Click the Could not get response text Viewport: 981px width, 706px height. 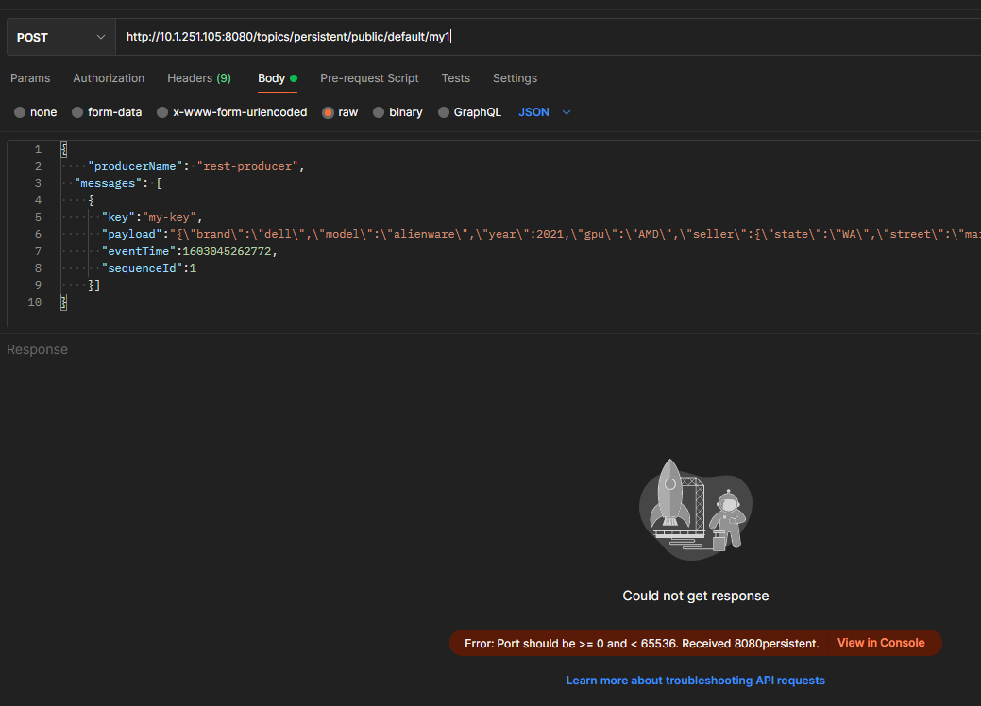click(695, 596)
